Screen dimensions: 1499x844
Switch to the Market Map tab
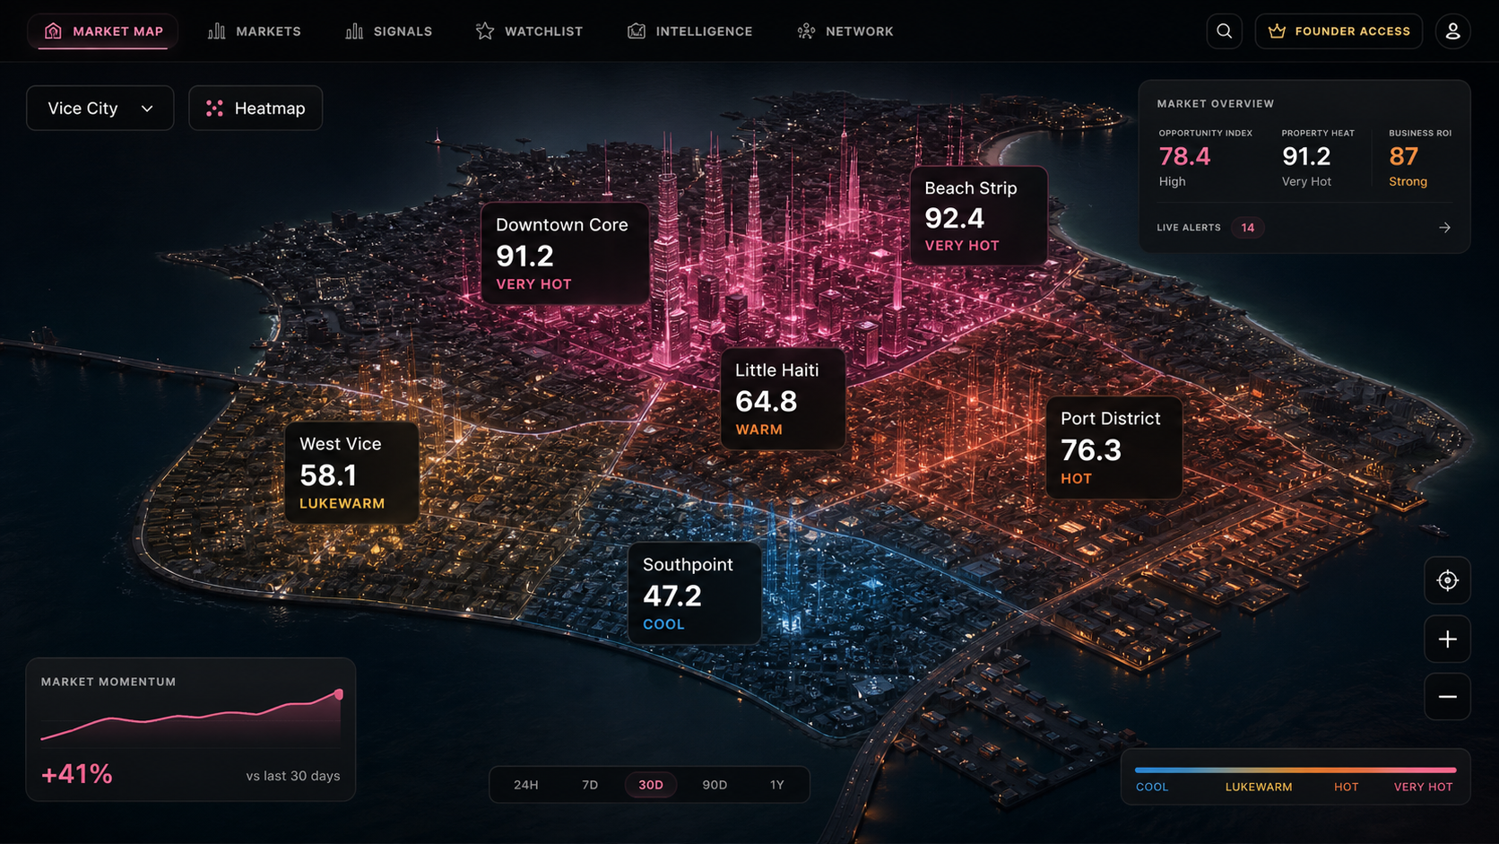pos(103,31)
